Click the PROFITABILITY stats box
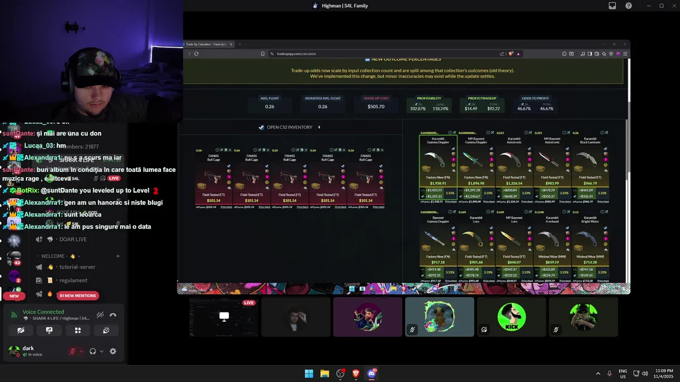 click(429, 103)
